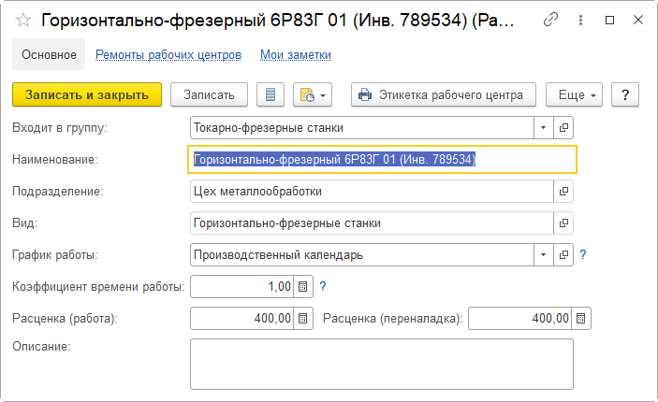
Task: Open calculator for Коэффициент времени работы
Action: pyautogui.click(x=303, y=287)
